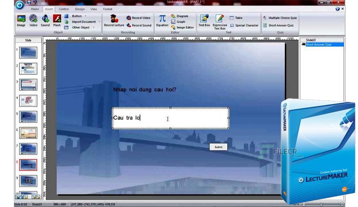
Task: Select slide 7 thumbnail
Action: 28,149
